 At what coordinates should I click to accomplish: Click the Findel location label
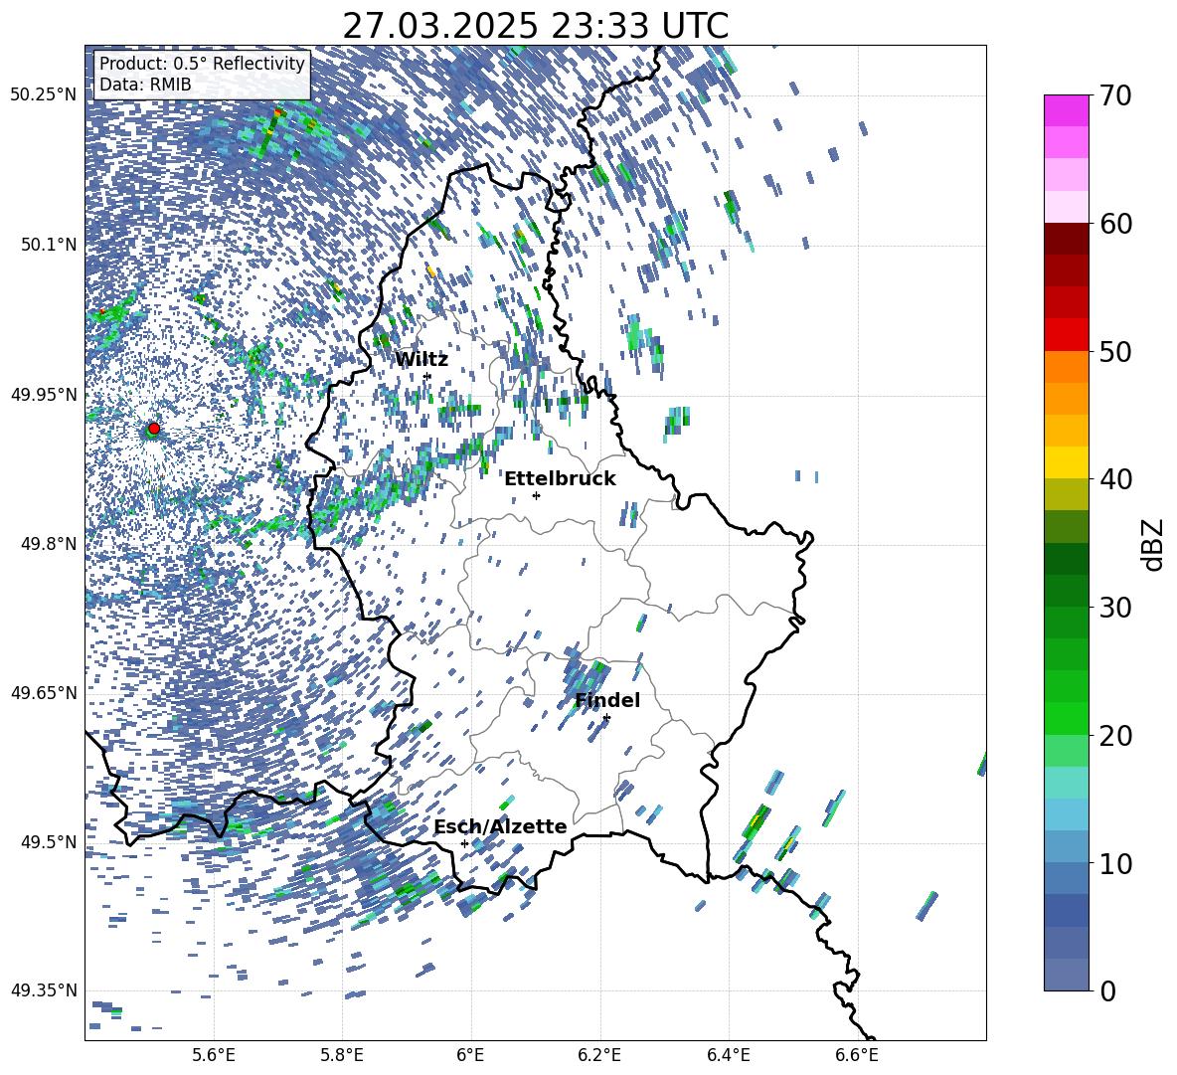607,700
